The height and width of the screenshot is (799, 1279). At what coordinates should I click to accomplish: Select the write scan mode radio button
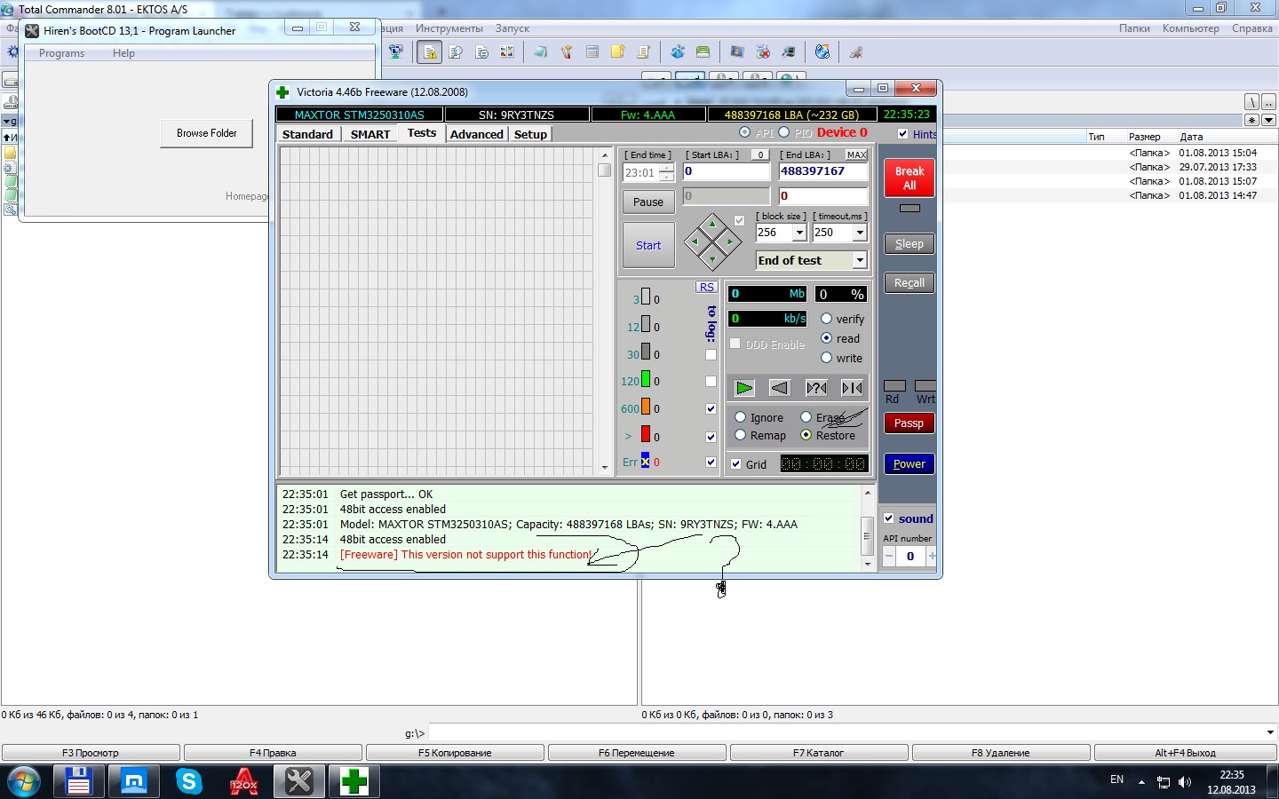click(x=826, y=358)
